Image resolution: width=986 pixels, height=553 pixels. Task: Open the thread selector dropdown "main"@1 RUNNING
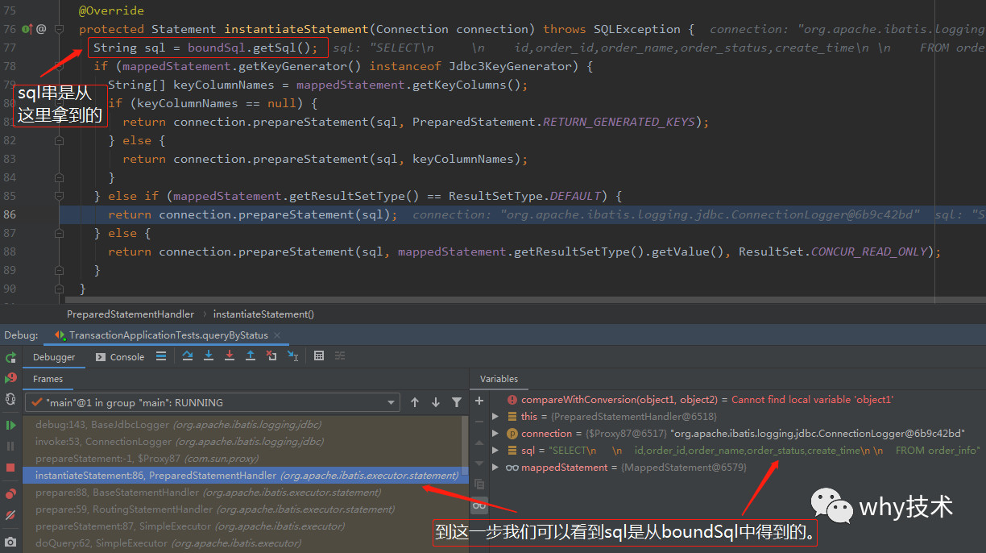click(x=212, y=402)
